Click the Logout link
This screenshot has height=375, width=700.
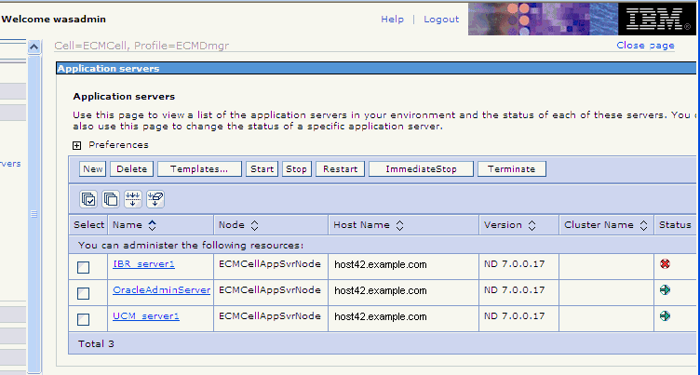[x=441, y=20]
